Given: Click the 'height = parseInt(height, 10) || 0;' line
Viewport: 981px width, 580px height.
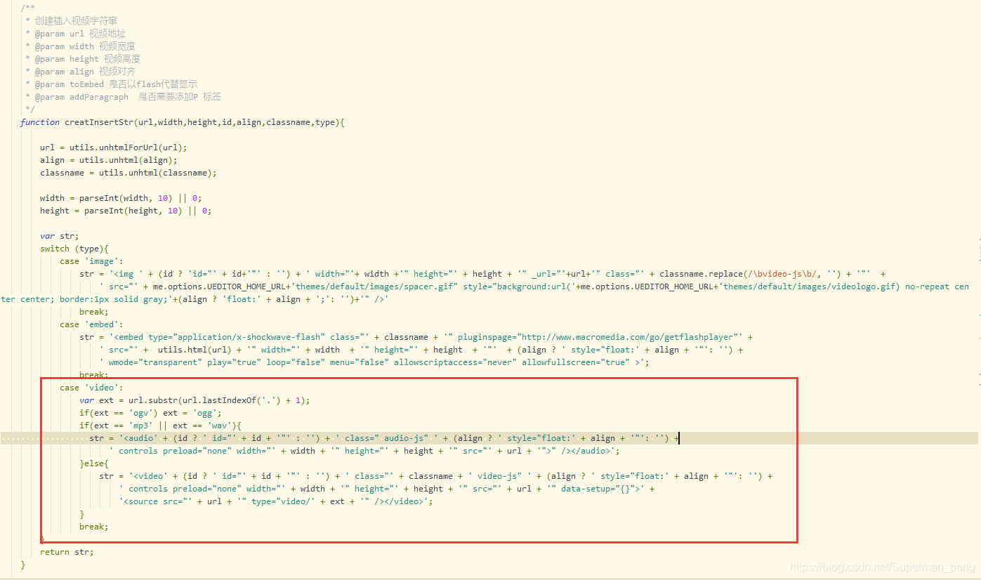Looking at the screenshot, I should pyautogui.click(x=126, y=211).
